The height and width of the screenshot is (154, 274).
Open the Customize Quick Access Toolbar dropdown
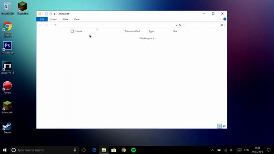click(x=54, y=14)
